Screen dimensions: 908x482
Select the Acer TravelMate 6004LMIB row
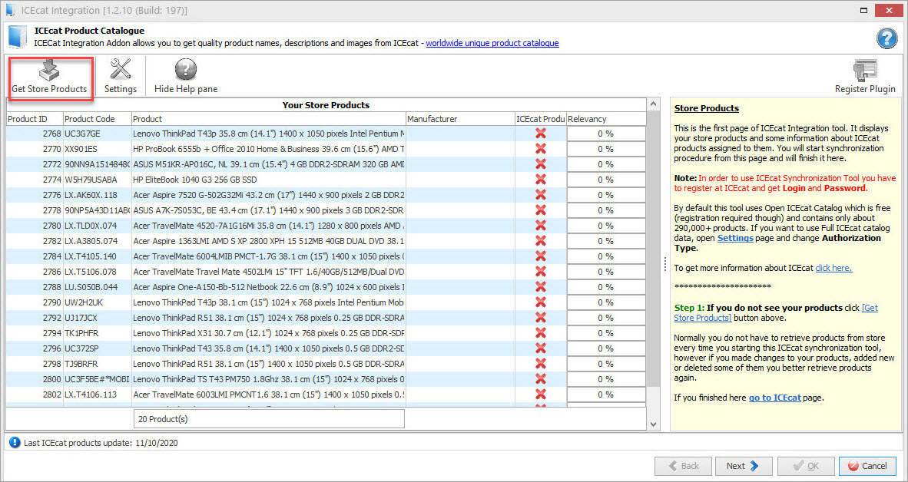click(326, 256)
